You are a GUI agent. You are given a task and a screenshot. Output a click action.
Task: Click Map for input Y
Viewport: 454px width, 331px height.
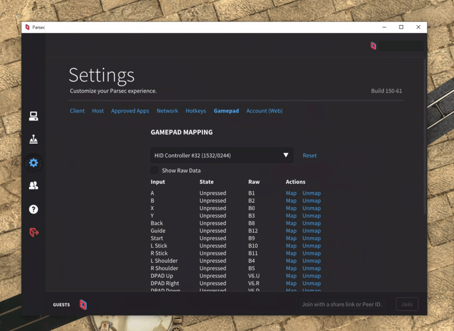(291, 216)
